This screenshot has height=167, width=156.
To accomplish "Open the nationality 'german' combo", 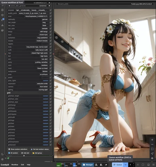I will [x=45, y=19].
